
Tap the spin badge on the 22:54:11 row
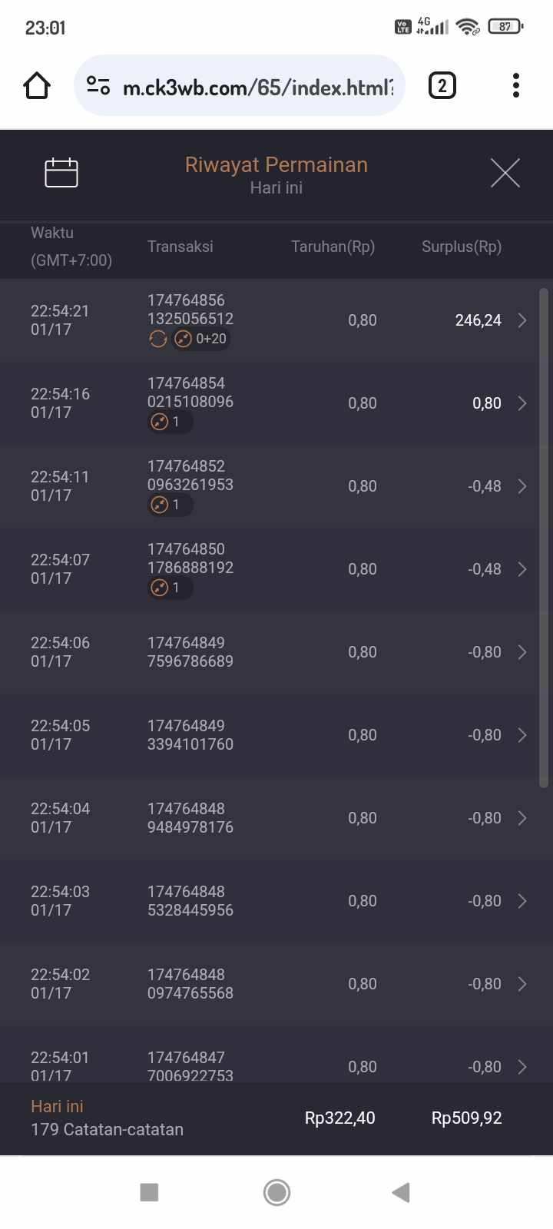pyautogui.click(x=168, y=505)
